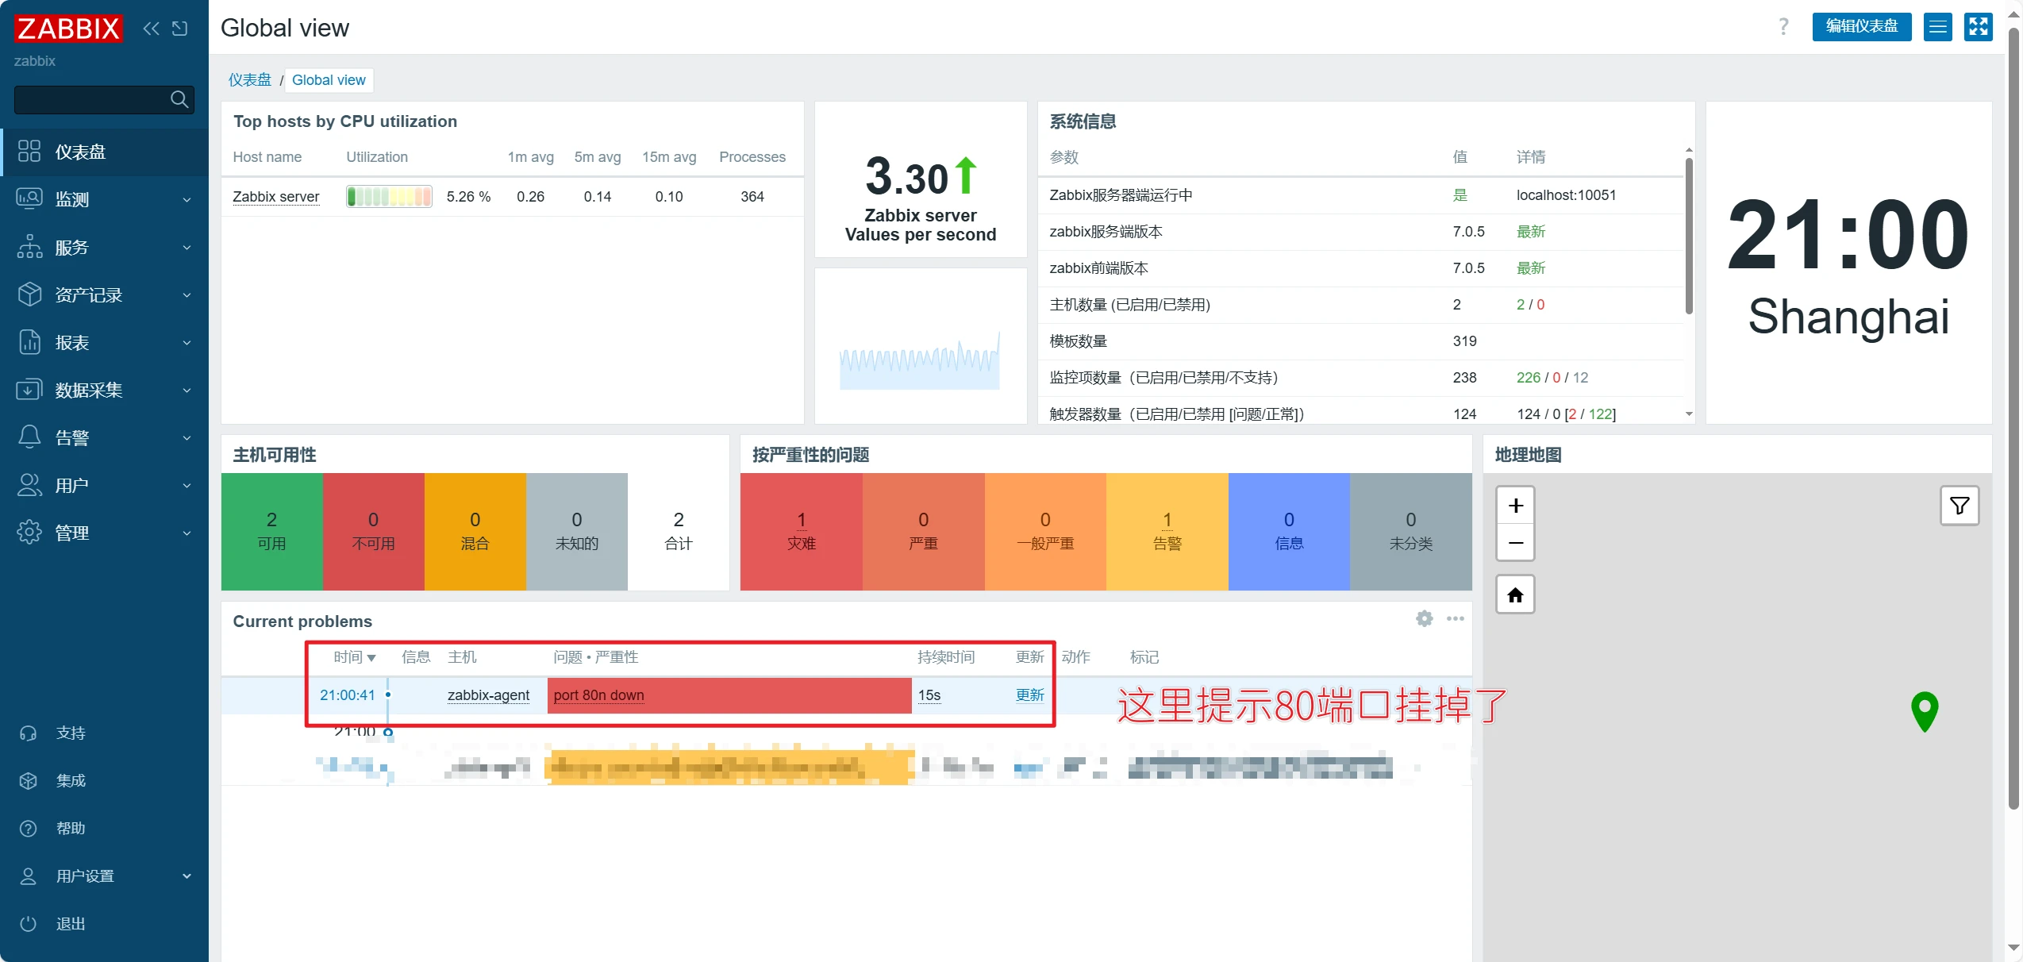
Task: Open Global view breadcrumb tab
Action: (x=329, y=79)
